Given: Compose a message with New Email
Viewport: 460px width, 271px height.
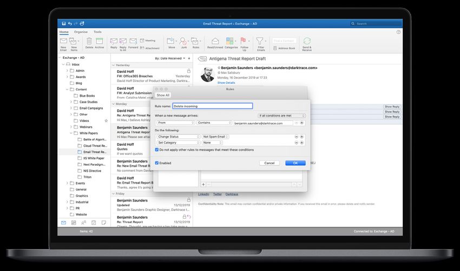Looking at the screenshot, I should point(63,44).
